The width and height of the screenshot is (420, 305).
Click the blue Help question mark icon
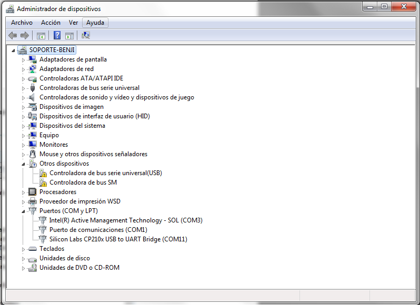[57, 35]
